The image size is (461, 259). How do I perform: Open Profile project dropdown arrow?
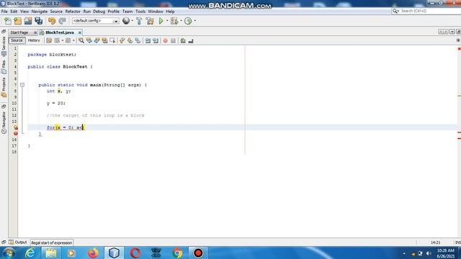pos(195,21)
